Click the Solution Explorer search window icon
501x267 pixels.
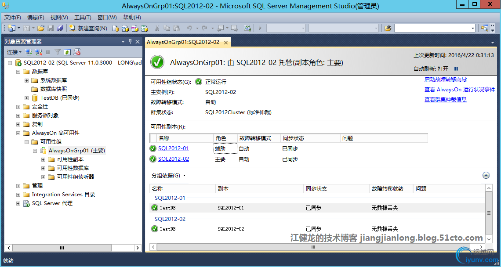(x=485, y=28)
